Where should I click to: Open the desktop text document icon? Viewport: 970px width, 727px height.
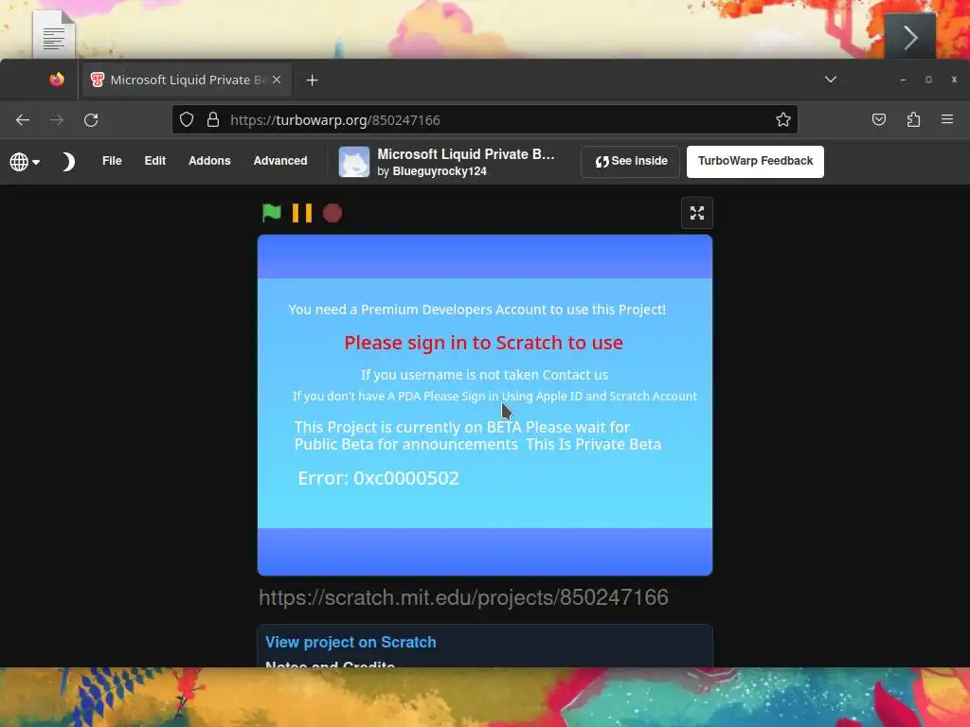click(x=54, y=34)
